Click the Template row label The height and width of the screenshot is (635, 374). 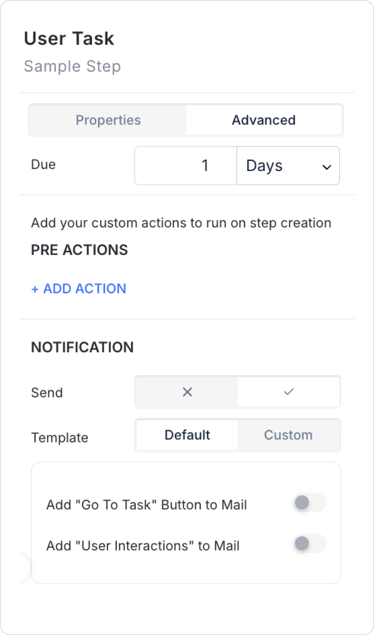(x=60, y=438)
